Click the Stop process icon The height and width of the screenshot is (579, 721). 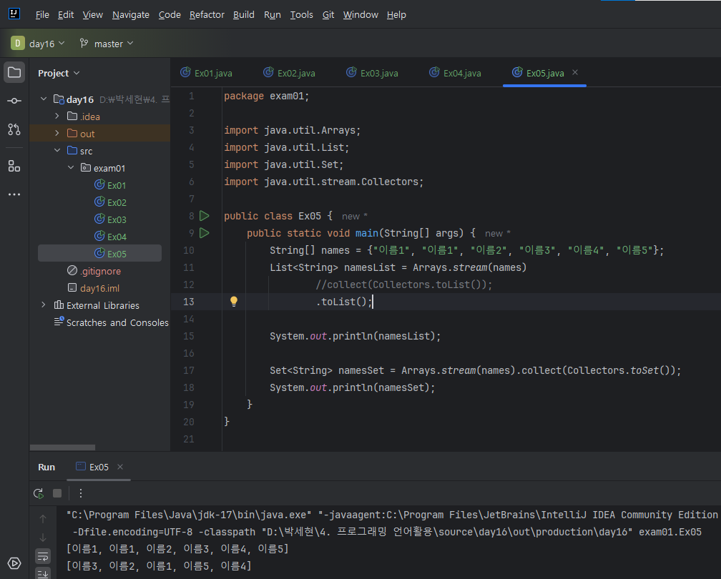pyautogui.click(x=57, y=493)
